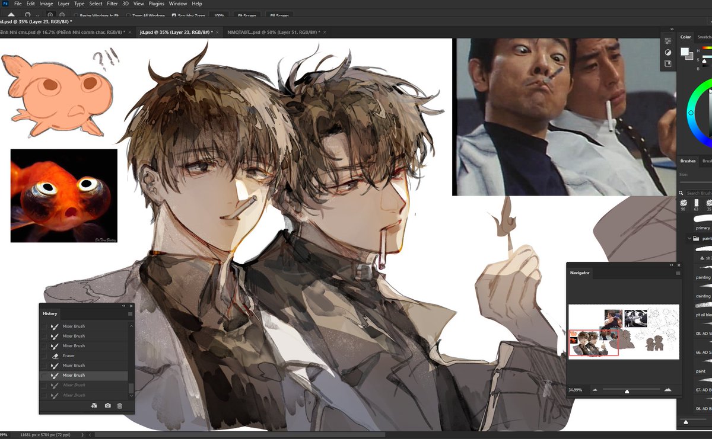Open the Layer menu
712x439 pixels.
(63, 4)
